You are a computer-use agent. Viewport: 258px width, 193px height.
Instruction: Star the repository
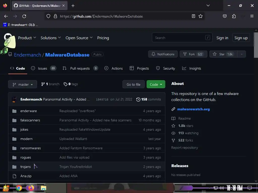click(x=223, y=54)
